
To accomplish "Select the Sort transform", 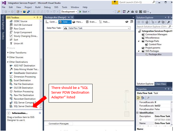I will click(x=16, y=40).
